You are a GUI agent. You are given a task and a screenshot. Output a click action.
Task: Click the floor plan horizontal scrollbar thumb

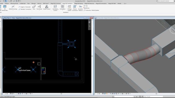point(61,94)
